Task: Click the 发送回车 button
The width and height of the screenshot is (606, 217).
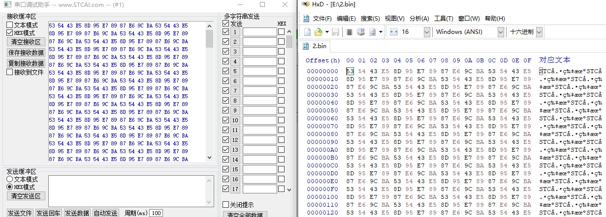Action: click(49, 213)
